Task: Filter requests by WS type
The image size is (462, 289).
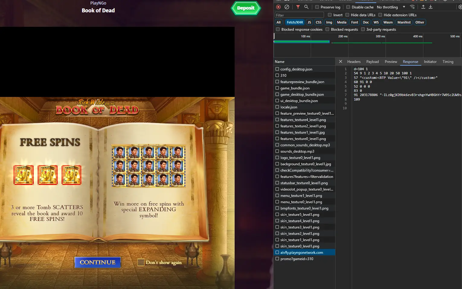Action: (376, 22)
